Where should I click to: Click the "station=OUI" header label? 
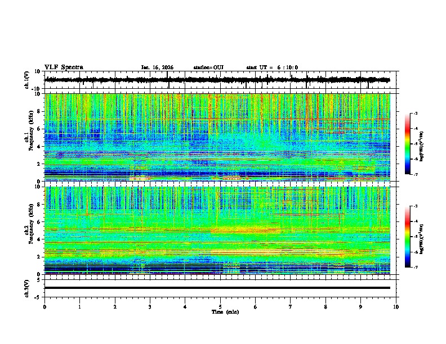coord(208,67)
